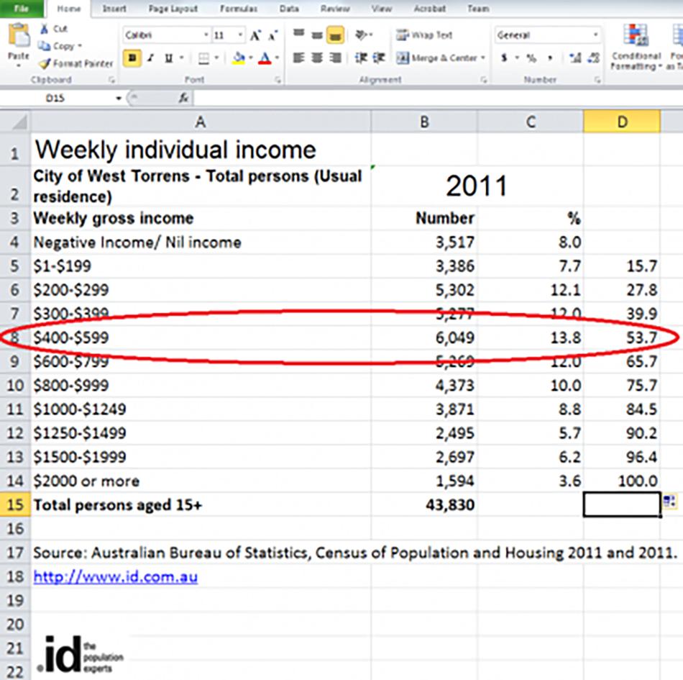The width and height of the screenshot is (683, 680).
Task: Increase font size with Grow Font
Action: (x=256, y=35)
